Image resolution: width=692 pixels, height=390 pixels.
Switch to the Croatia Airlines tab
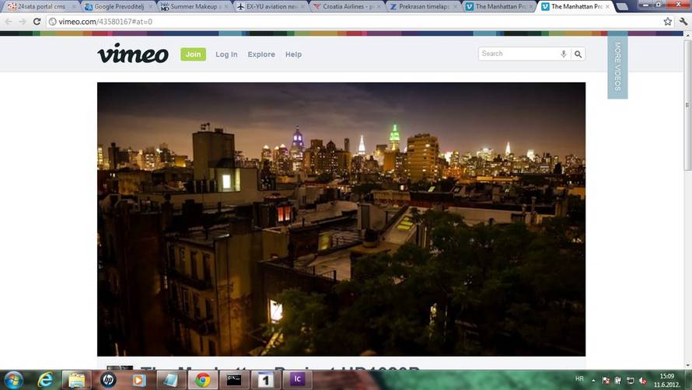(x=347, y=7)
